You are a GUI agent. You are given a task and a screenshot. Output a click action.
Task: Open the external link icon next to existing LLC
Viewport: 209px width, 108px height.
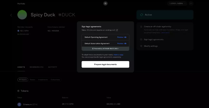coord(117,30)
